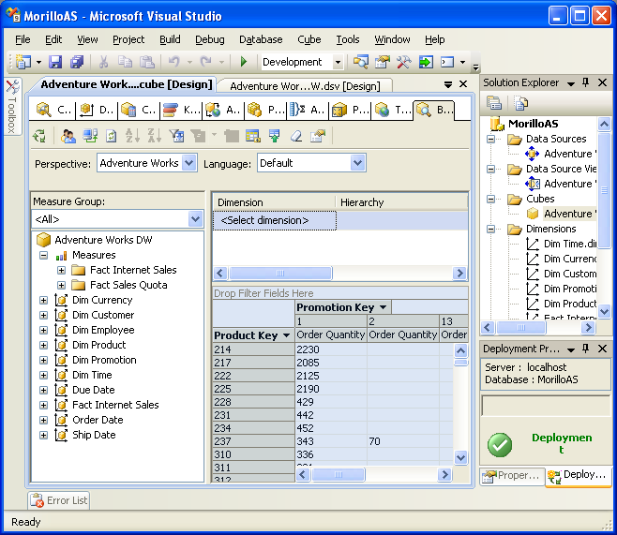The image size is (617, 535).
Task: Open the KPIs tab
Action: click(181, 110)
